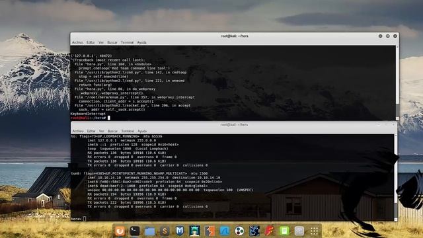
Task: Launch Armitage green-haired icon
Action: click(194, 231)
